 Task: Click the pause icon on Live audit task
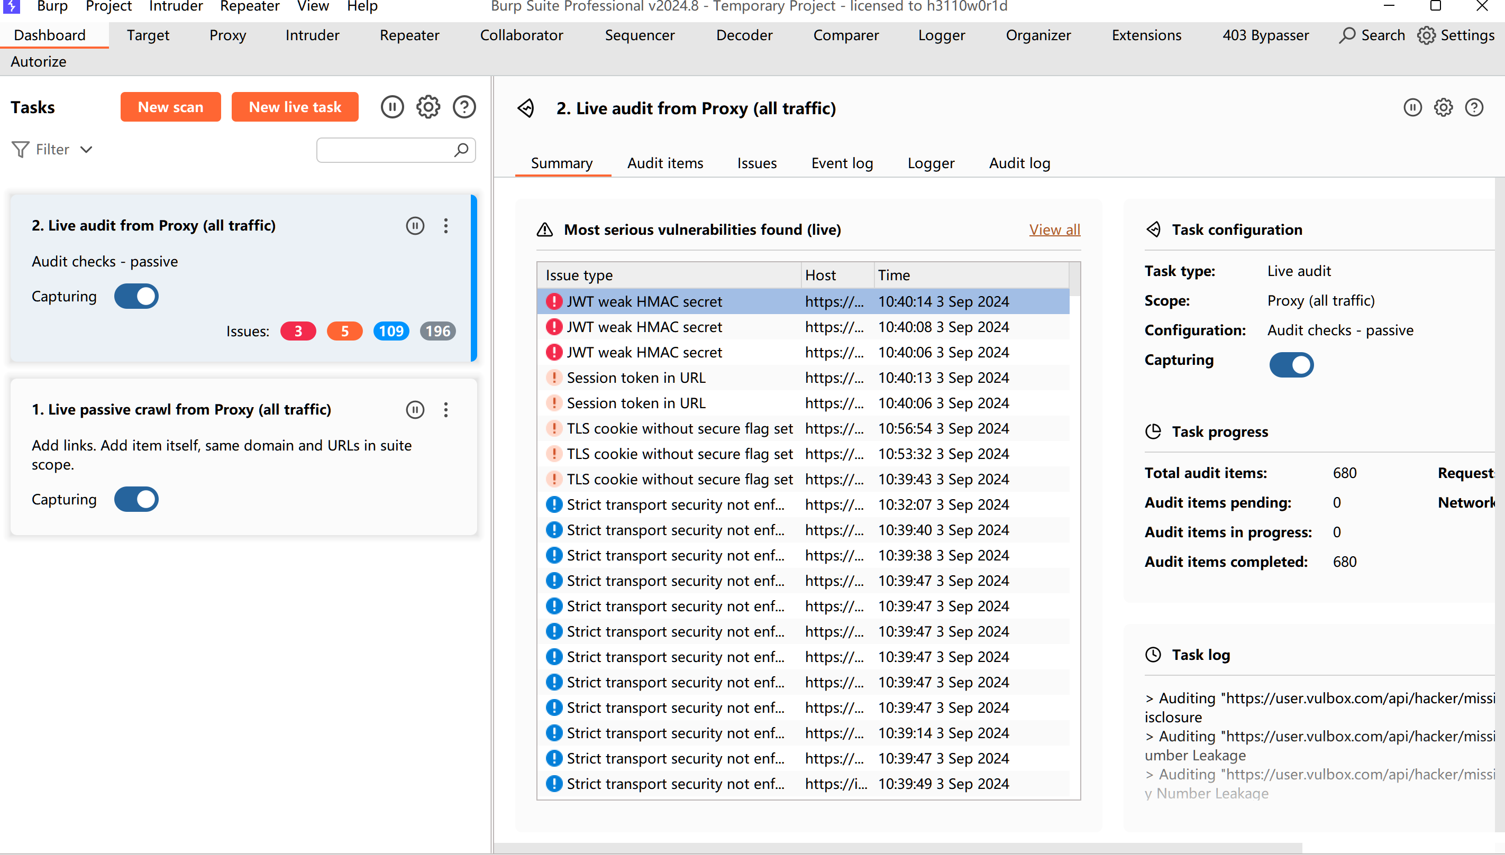(414, 225)
